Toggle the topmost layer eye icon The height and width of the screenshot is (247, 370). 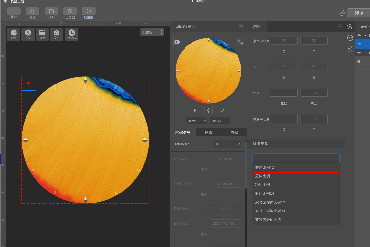click(x=359, y=35)
